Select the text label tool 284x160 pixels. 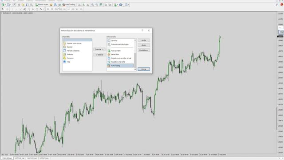click(x=37, y=9)
